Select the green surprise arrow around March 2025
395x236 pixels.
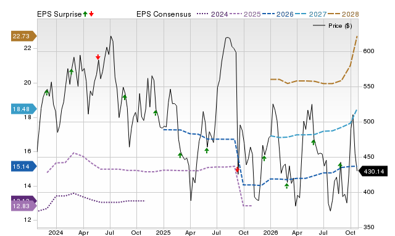point(180,155)
